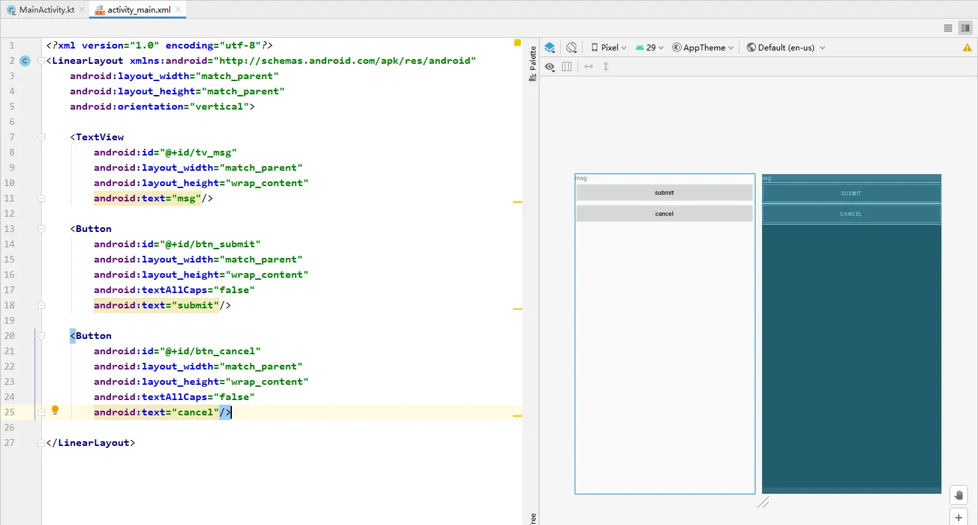The width and height of the screenshot is (978, 525).
Task: Activate the pan hand tool
Action: click(x=958, y=495)
